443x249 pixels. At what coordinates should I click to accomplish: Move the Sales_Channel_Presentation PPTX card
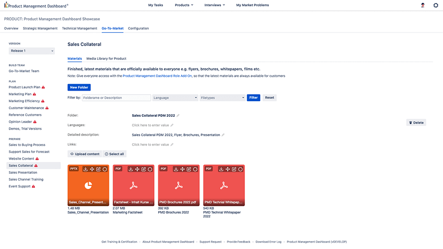point(92,169)
